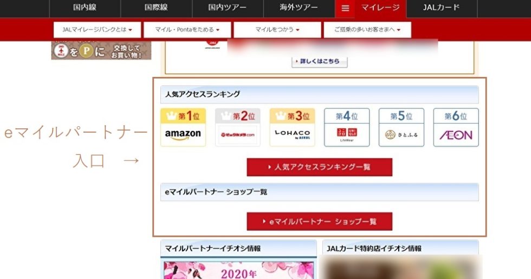Open the 2020年 cherry blossom banner
531x279 pixels.
pos(239,270)
